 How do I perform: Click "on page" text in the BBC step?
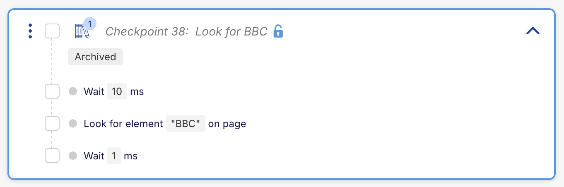[x=227, y=123]
